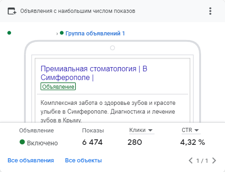Viewport: 225px width, 172px height.
Task: Click the campaign green status dot
Action: [9, 33]
